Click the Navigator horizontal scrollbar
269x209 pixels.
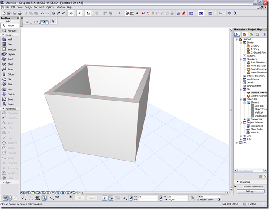click(250, 171)
